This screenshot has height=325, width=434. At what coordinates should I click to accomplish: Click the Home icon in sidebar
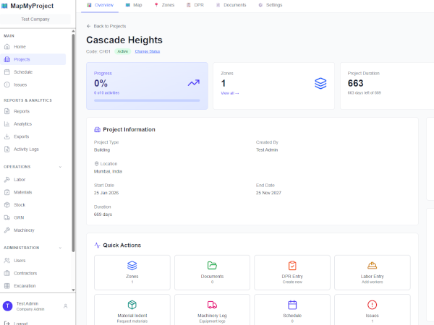(x=7, y=47)
